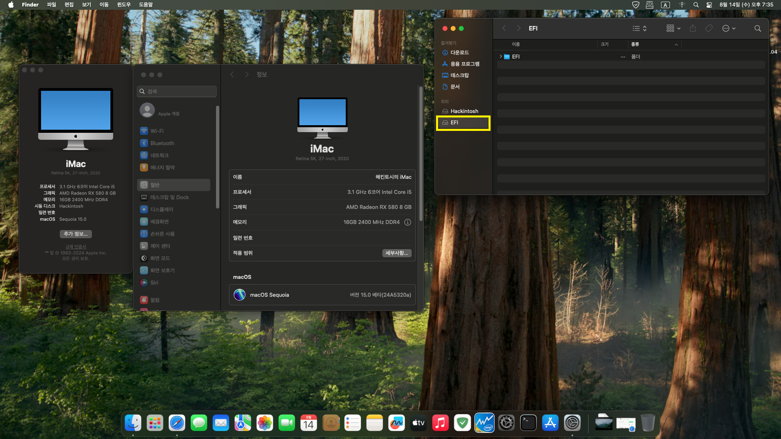Click Finder tags toolbar icon
The width and height of the screenshot is (781, 439).
point(709,28)
